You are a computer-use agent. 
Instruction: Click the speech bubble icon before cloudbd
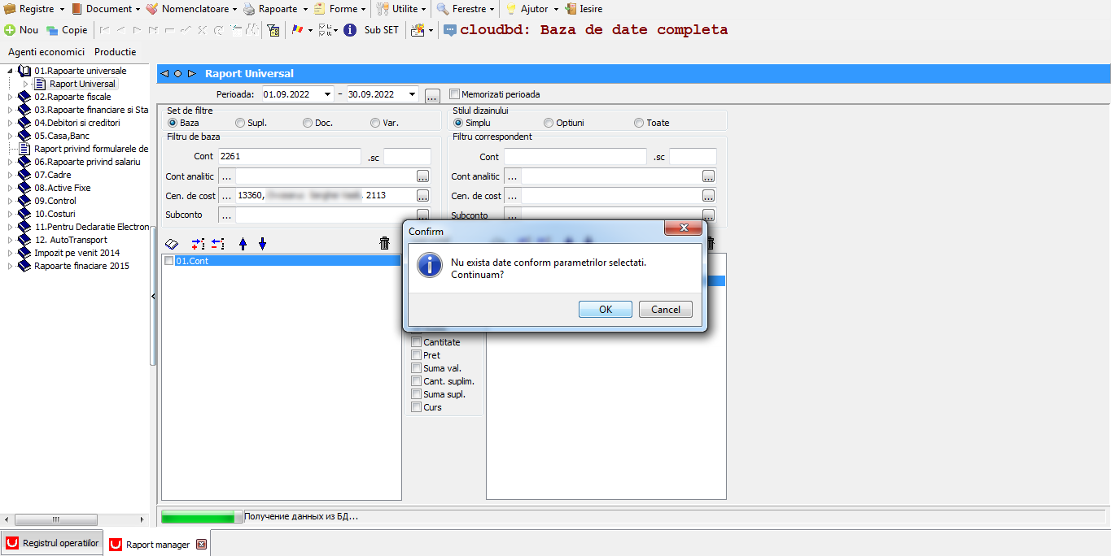(450, 30)
